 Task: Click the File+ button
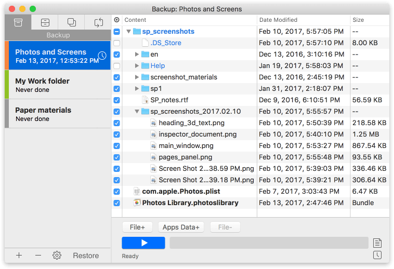coord(137,227)
